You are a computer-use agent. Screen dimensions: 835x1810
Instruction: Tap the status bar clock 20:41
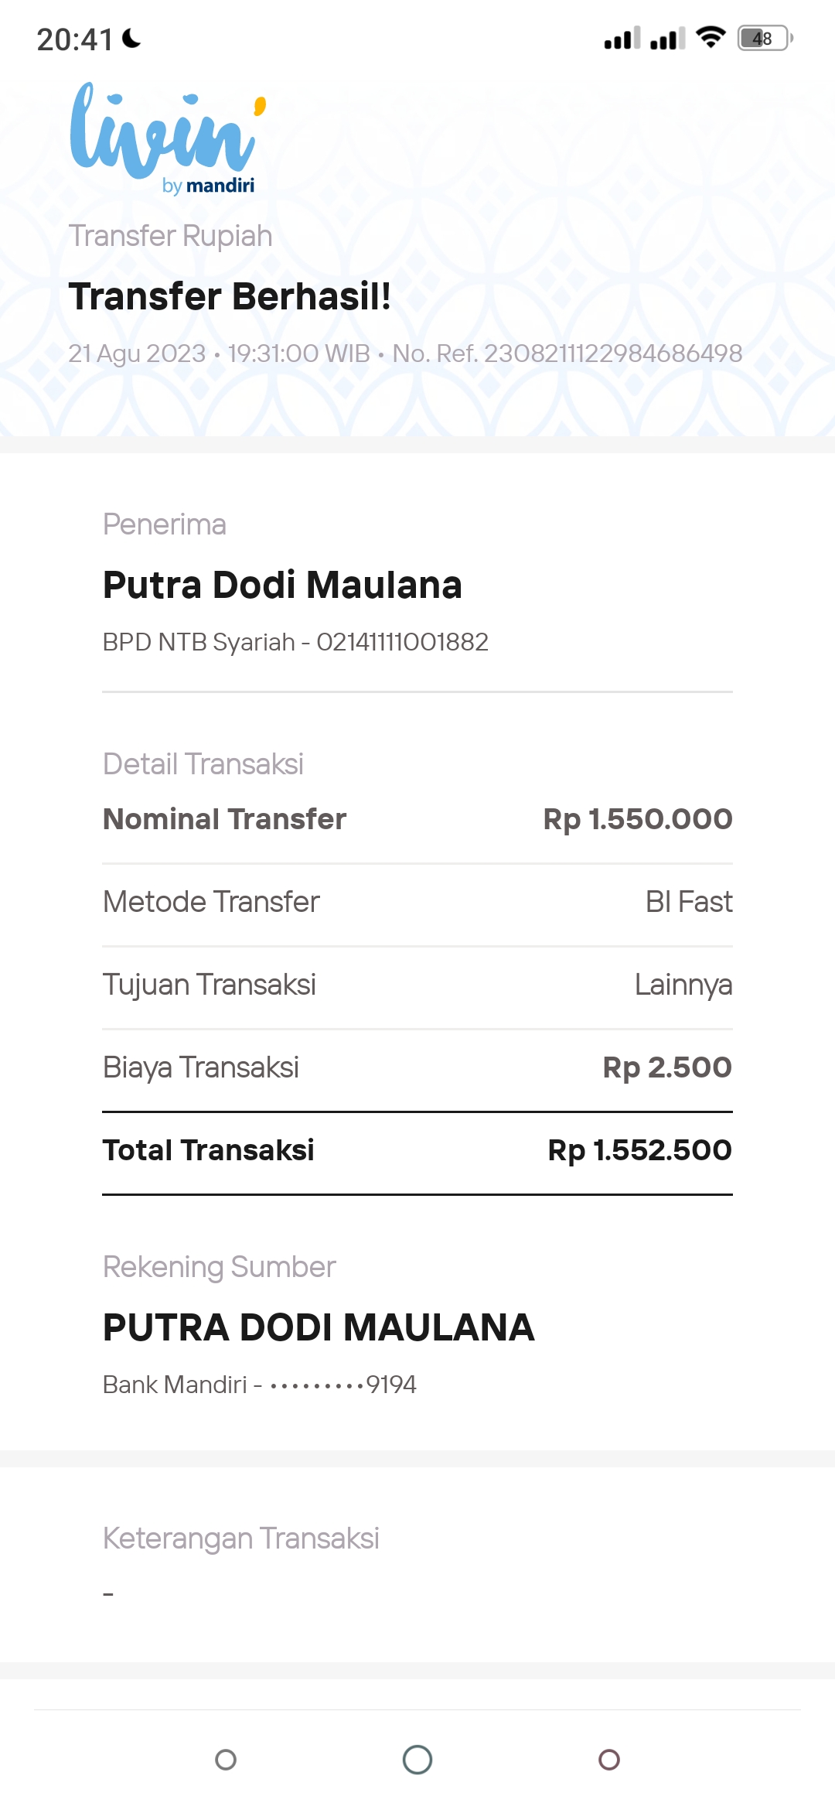point(75,39)
